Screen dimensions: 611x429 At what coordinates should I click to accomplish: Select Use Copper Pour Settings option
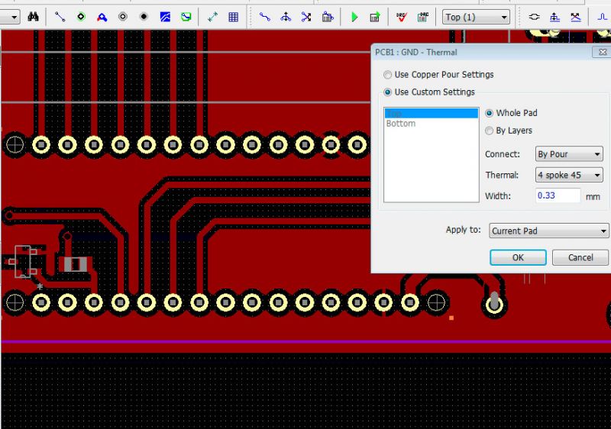coord(386,75)
